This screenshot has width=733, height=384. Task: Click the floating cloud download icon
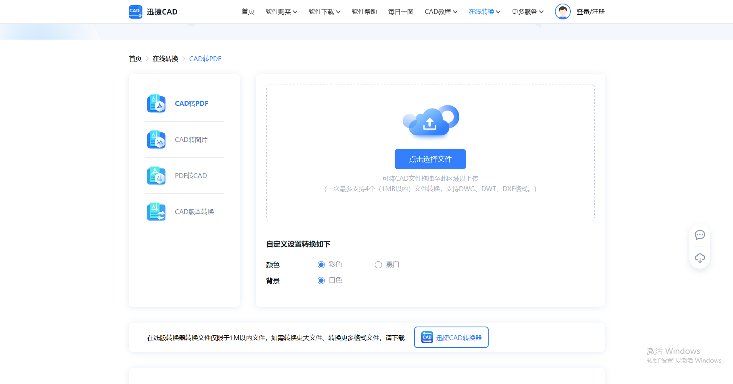tap(700, 258)
